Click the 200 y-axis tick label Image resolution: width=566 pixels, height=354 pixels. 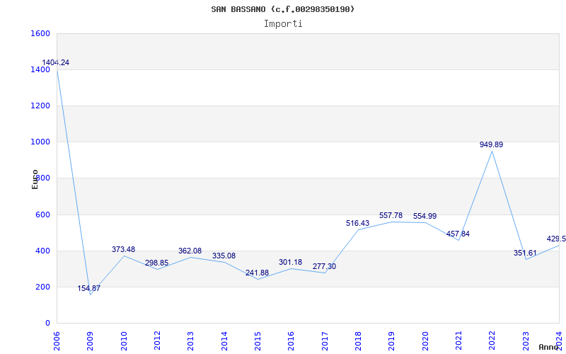tap(43, 287)
